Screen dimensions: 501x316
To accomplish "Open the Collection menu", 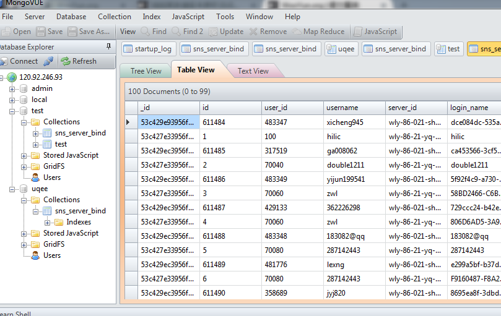I will point(115,17).
